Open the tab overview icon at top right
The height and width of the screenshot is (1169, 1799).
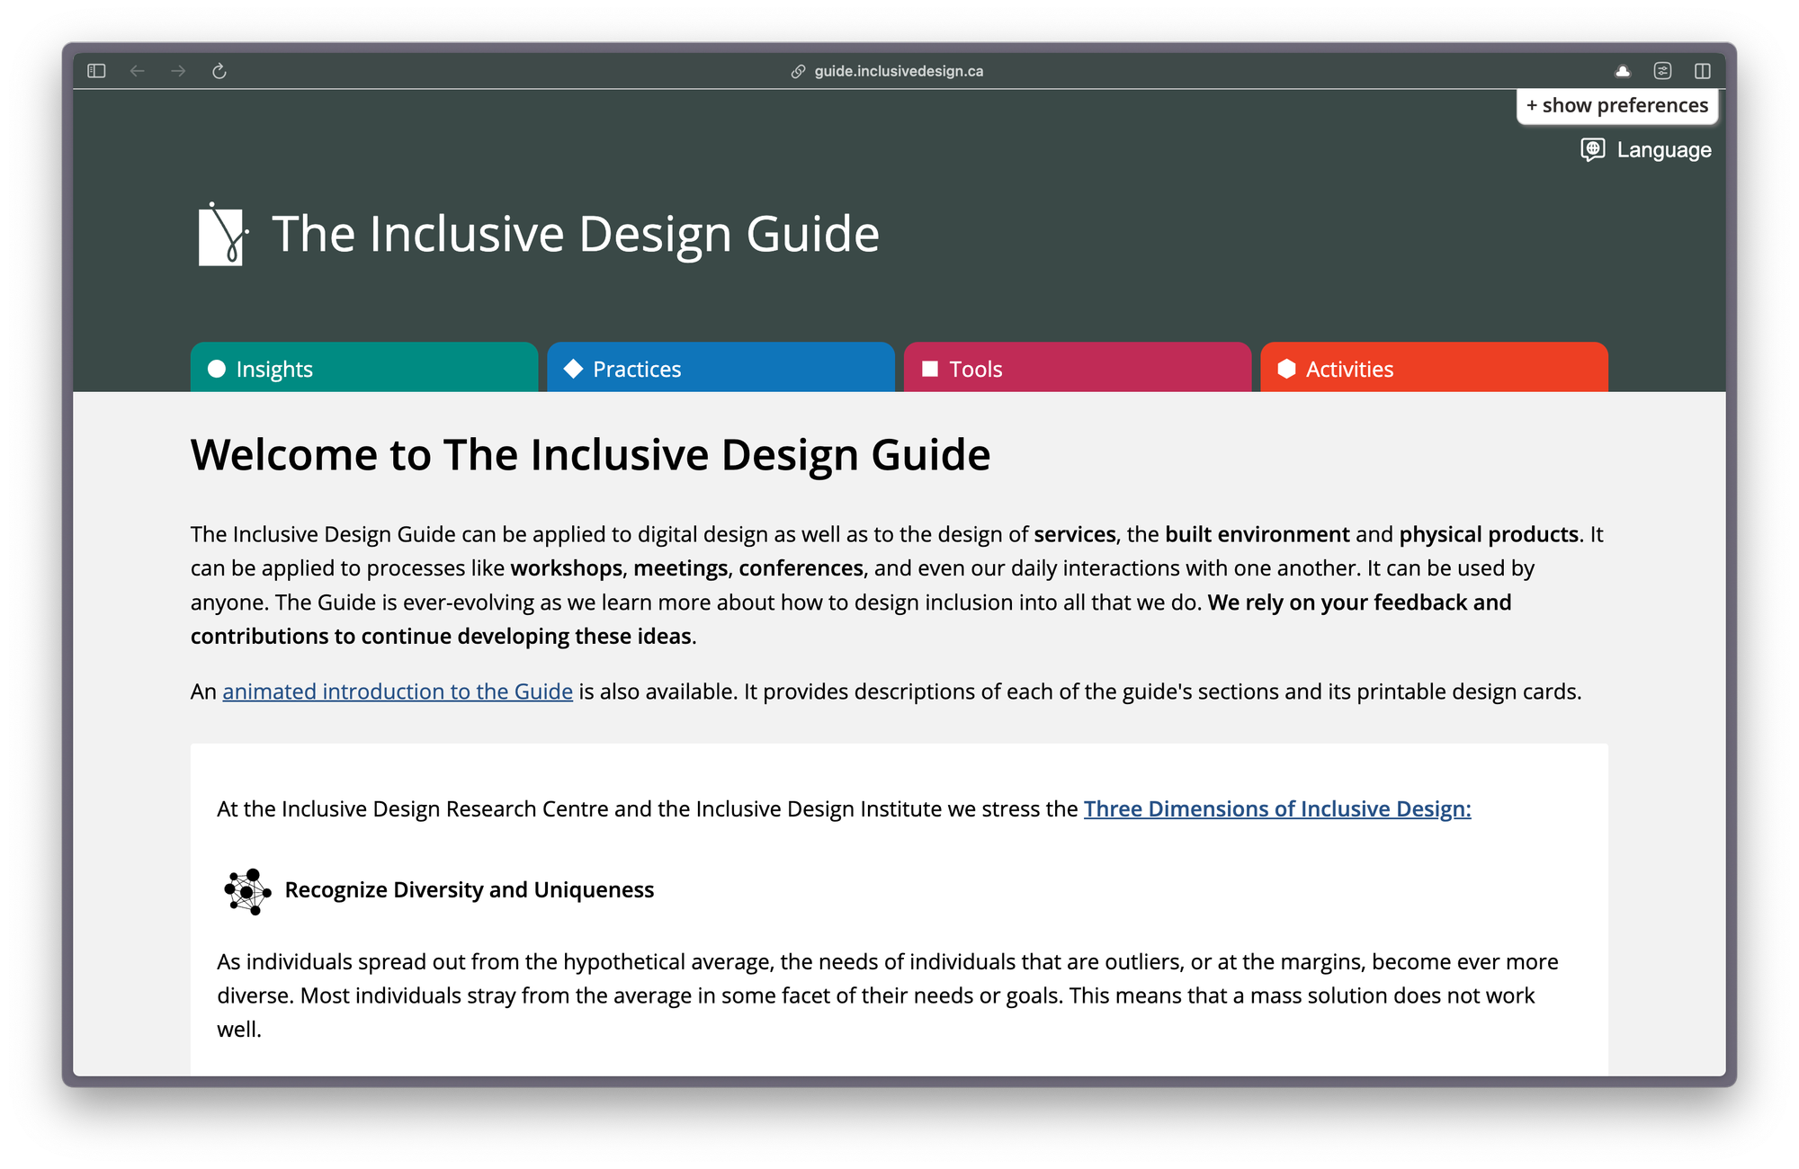point(1701,70)
